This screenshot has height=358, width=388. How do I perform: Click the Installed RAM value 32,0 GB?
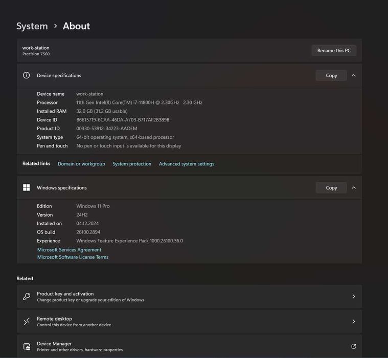[102, 111]
